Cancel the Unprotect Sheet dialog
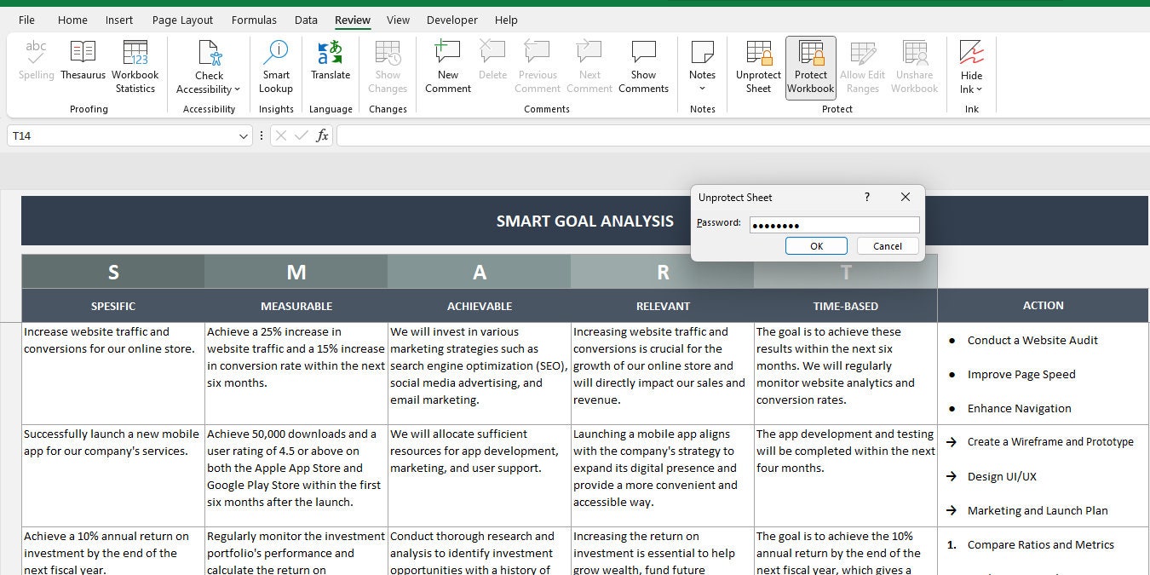Image resolution: width=1150 pixels, height=575 pixels. click(x=888, y=245)
